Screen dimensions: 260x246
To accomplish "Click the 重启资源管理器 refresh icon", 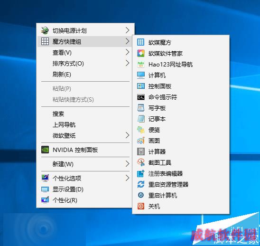I will (x=140, y=184).
